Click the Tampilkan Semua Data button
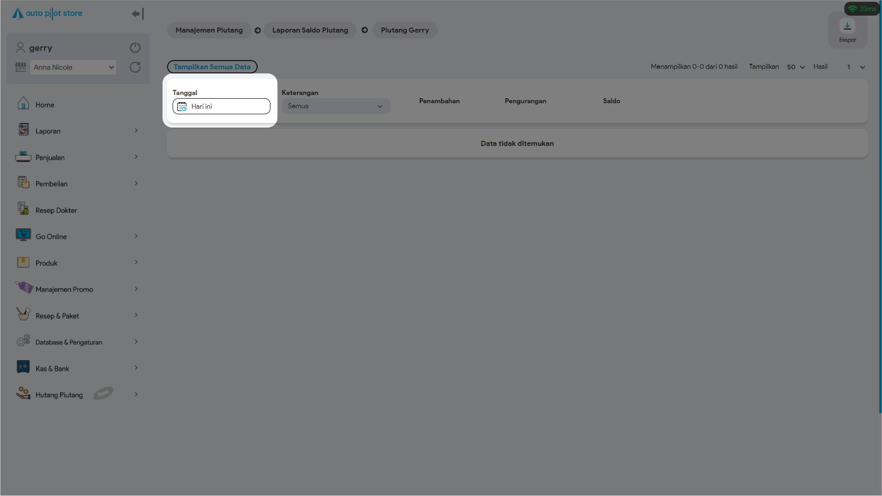This screenshot has height=496, width=882. [x=212, y=67]
